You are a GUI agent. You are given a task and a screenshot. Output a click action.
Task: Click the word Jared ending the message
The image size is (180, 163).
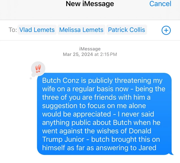pos(147,148)
